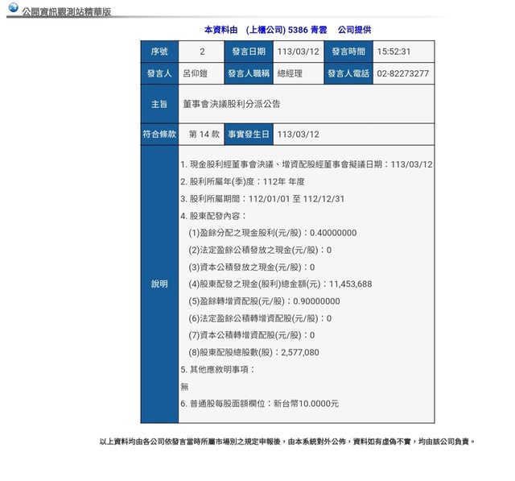Click the 總經理 job title value
Screen dimensions: 515x481
(292, 74)
